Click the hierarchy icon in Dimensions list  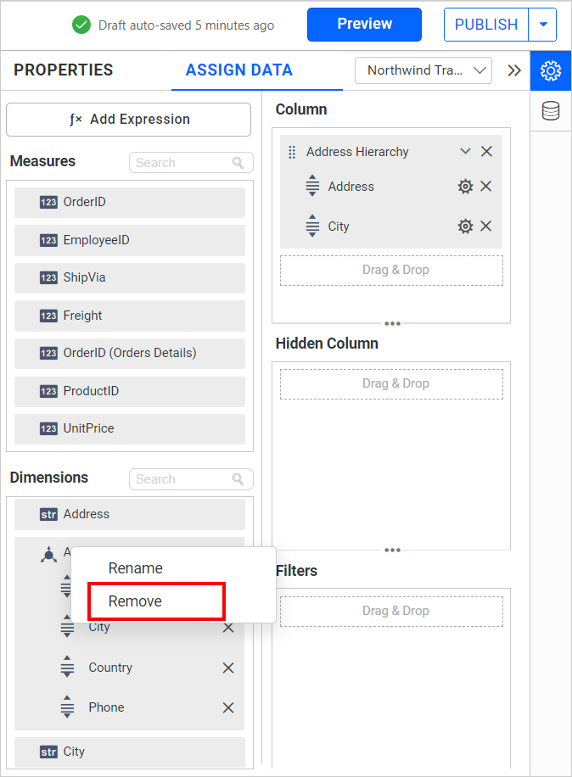(48, 552)
